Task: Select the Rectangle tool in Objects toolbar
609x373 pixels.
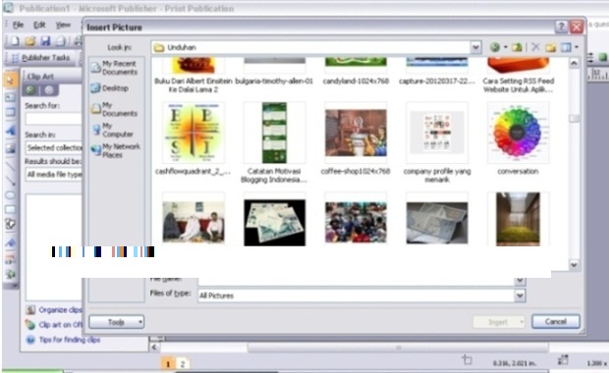Action: coord(10,210)
